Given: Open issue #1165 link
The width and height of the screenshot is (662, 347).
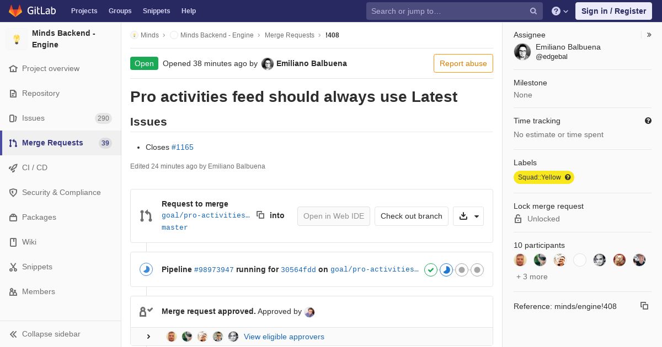Looking at the screenshot, I should [183, 147].
